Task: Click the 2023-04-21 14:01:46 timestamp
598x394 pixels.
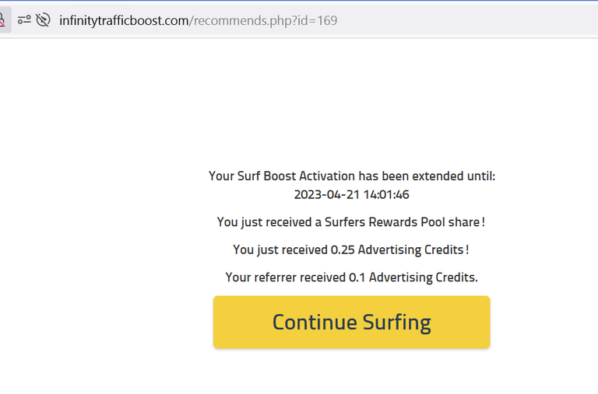Action: (x=352, y=194)
